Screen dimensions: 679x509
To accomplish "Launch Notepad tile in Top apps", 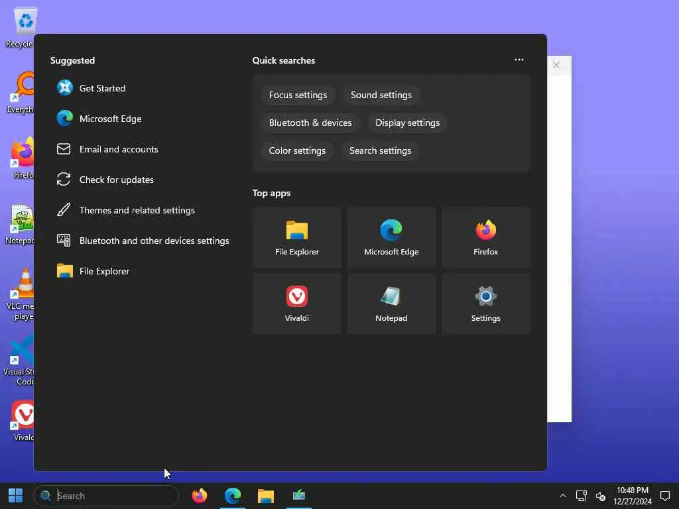I will (x=391, y=304).
